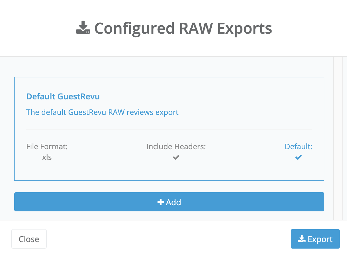Screen dimensions: 347x257
Task: Add a new RAW export configuration
Action: point(169,202)
